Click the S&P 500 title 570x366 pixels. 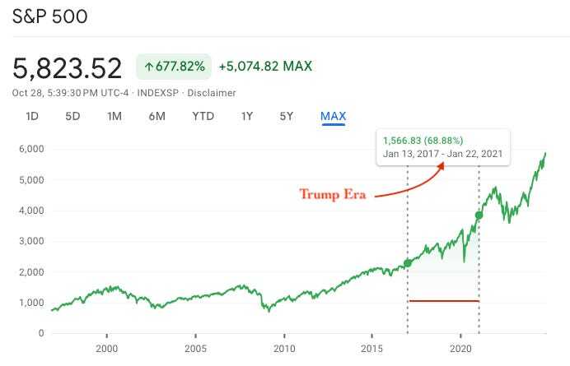tap(49, 16)
